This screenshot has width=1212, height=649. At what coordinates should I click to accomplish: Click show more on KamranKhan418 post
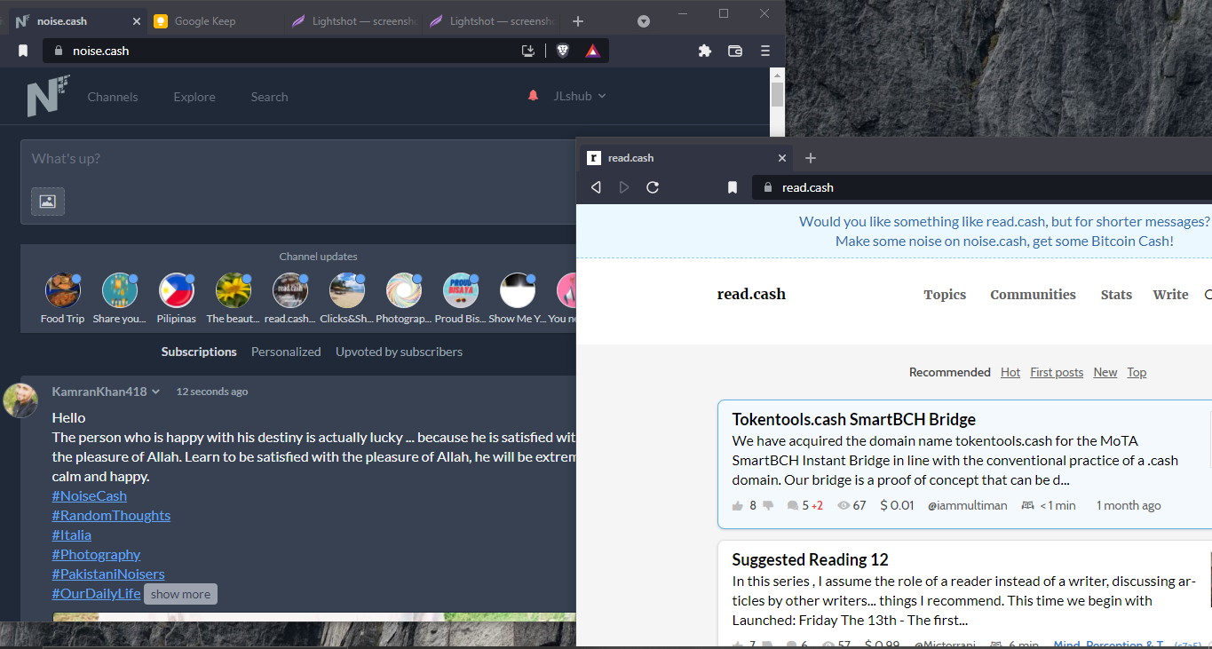pos(180,594)
